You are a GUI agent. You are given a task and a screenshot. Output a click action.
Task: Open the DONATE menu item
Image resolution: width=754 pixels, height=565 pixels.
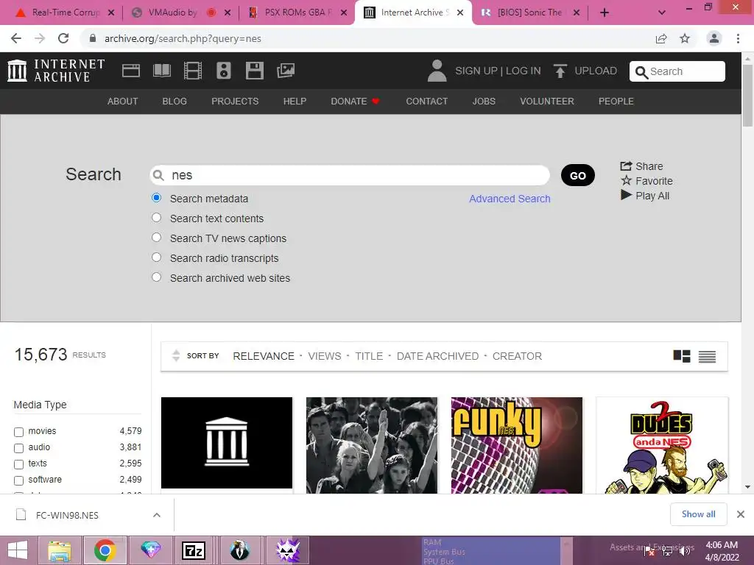(355, 102)
